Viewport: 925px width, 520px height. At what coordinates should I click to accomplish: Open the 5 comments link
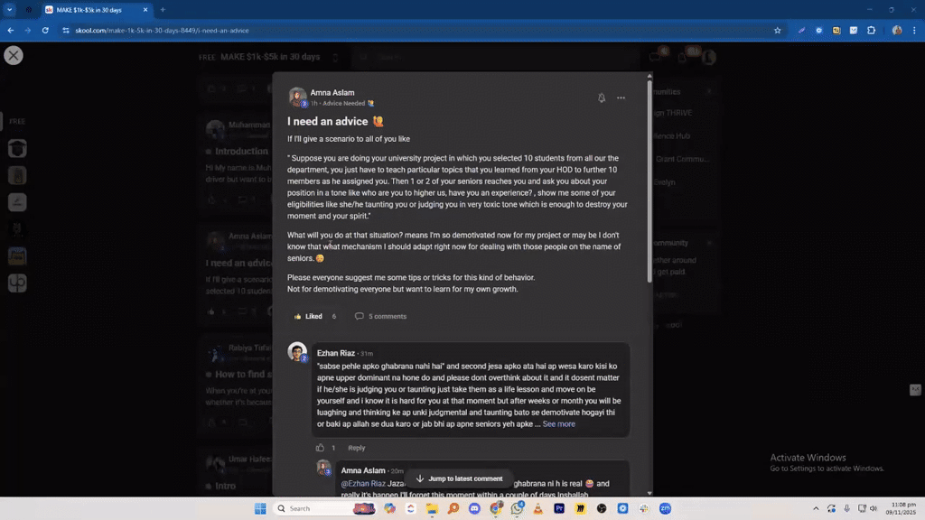[380, 316]
